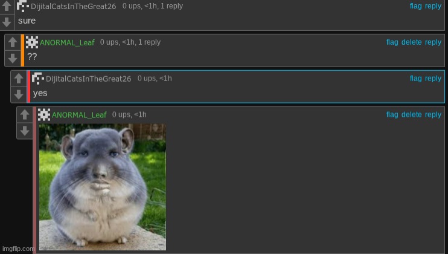Downvote the chinchilla image comment
448x254 pixels.
[25, 131]
